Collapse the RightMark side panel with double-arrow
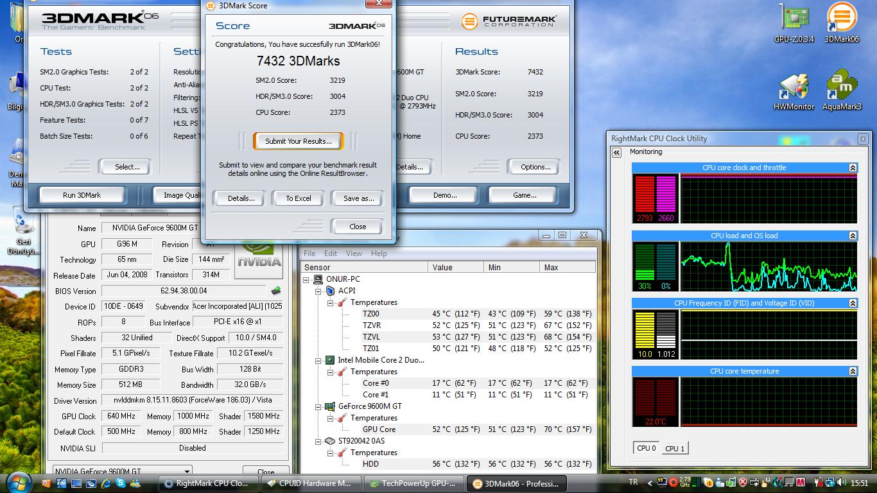The height and width of the screenshot is (493, 877). (x=616, y=153)
